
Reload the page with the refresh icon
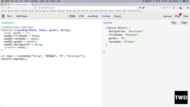tap(9, 8)
